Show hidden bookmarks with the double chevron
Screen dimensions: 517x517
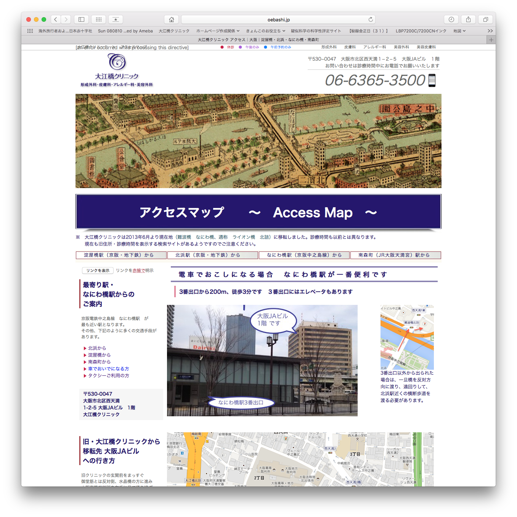[x=490, y=31]
